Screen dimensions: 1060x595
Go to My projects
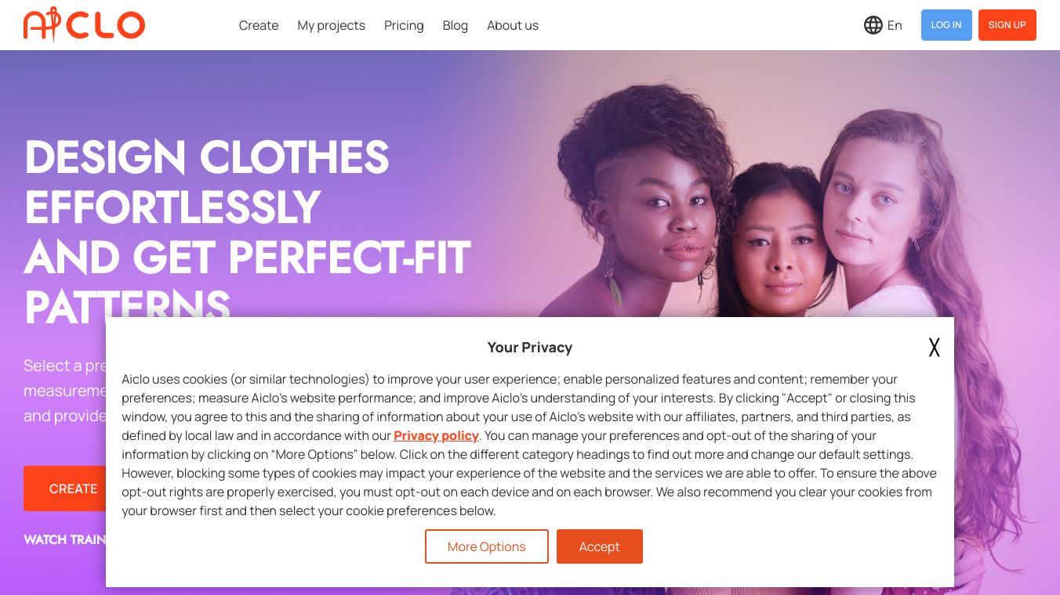point(331,25)
